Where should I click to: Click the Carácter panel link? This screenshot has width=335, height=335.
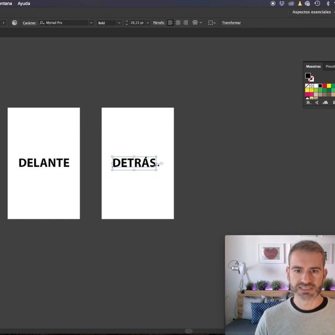pos(29,23)
